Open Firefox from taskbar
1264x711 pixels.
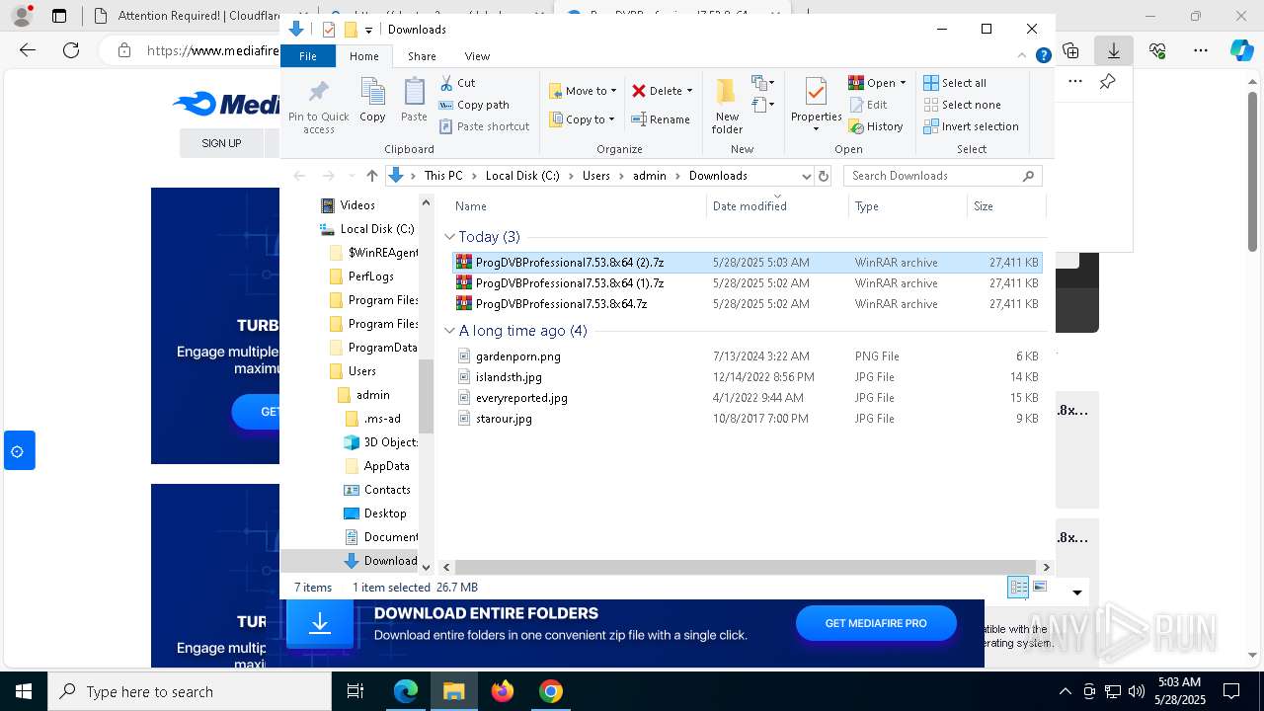503,691
